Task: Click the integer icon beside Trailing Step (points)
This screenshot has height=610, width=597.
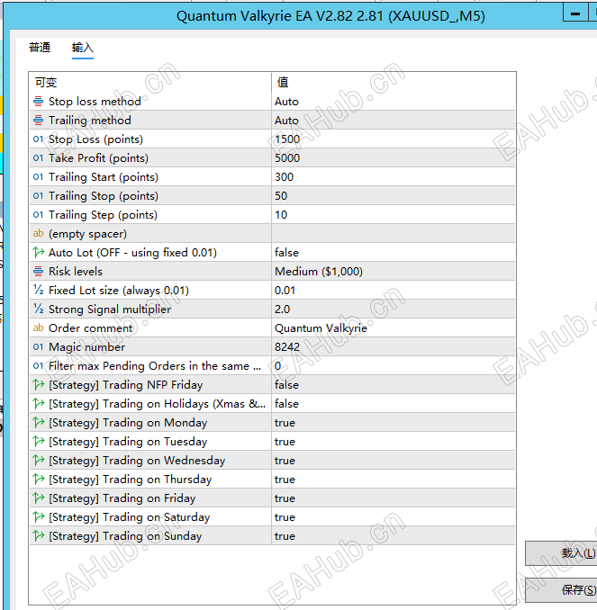Action: pos(38,215)
